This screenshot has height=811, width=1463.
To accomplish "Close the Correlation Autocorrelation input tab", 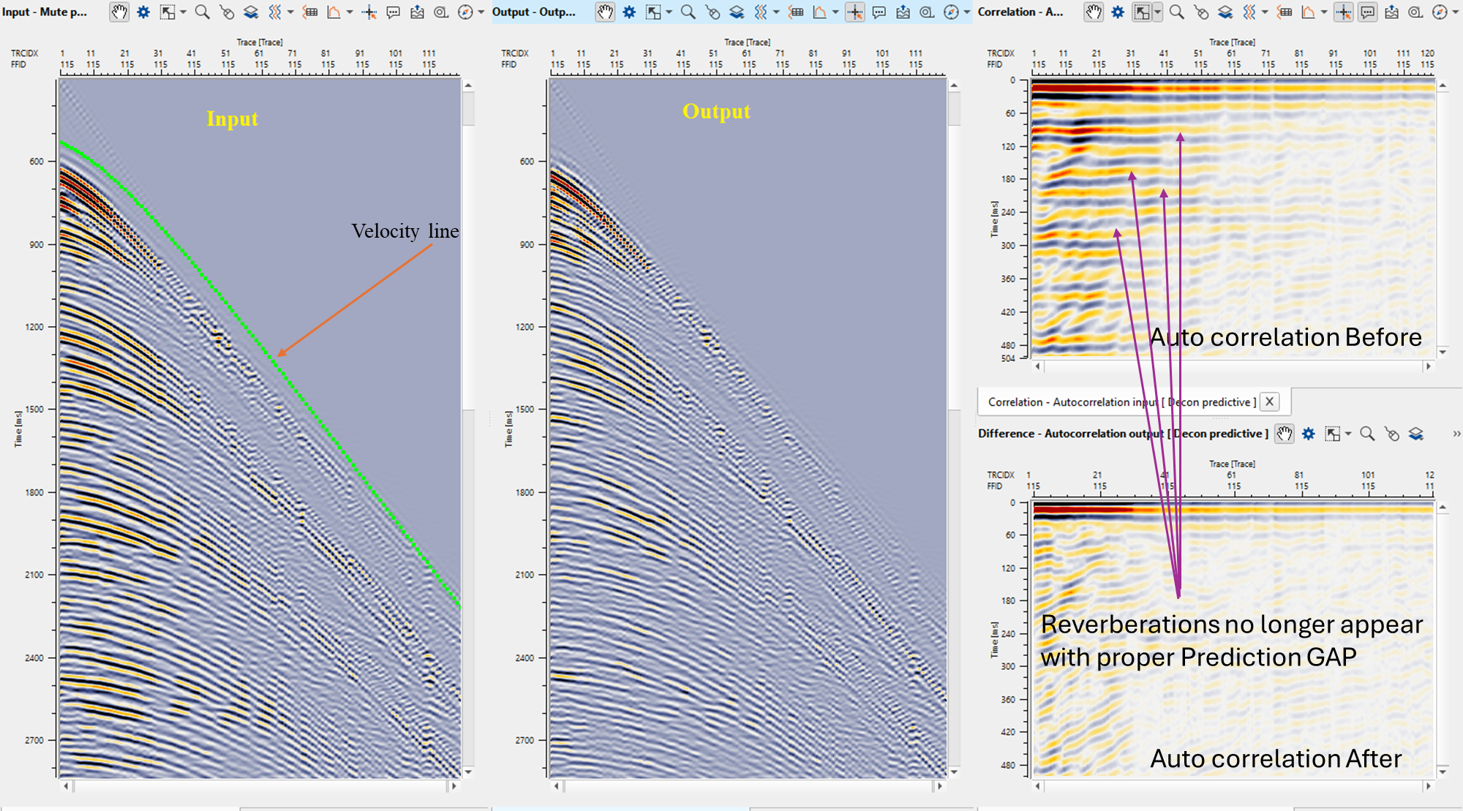I will click(1270, 401).
